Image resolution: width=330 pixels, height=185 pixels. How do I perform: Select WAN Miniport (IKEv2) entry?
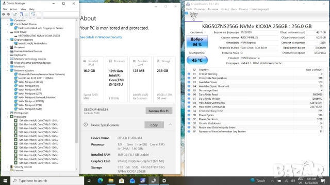click(30, 82)
